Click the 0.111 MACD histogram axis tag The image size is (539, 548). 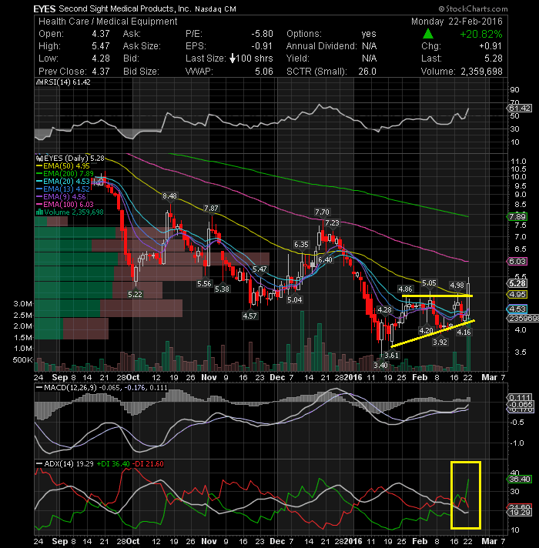pos(519,397)
